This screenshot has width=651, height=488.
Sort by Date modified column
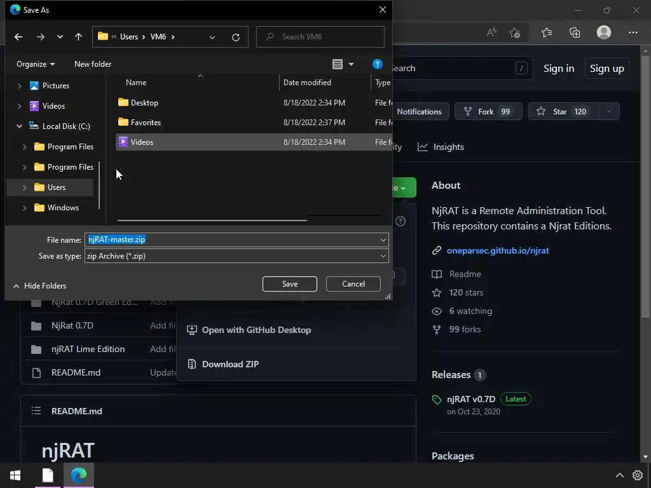pos(307,83)
